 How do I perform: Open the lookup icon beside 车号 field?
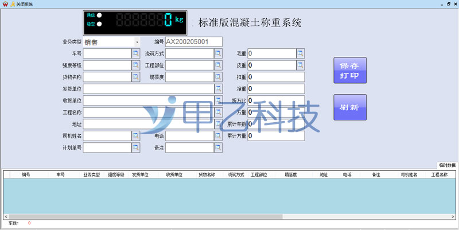click(136, 53)
